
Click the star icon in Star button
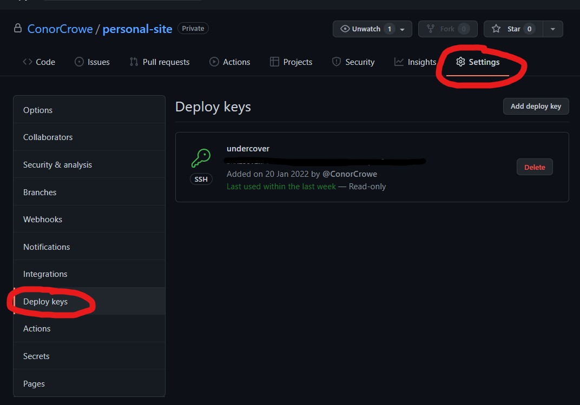pos(496,29)
